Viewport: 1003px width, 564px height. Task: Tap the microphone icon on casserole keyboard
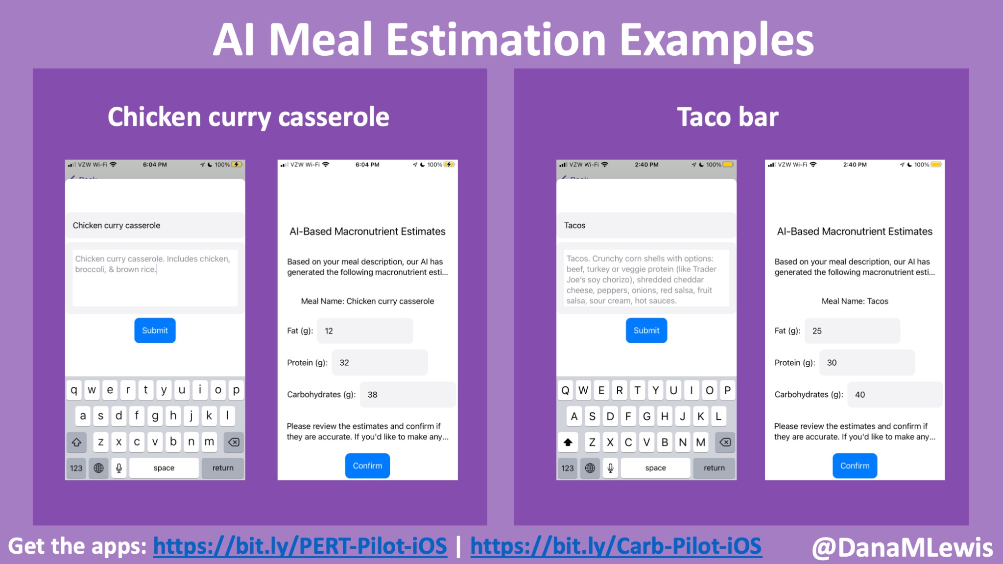(119, 468)
